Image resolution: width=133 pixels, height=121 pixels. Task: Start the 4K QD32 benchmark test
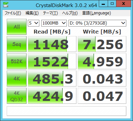coord(17,96)
